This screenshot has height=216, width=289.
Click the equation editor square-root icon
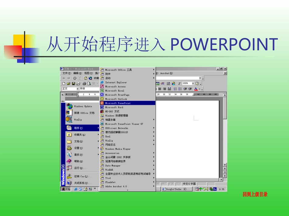point(162,84)
